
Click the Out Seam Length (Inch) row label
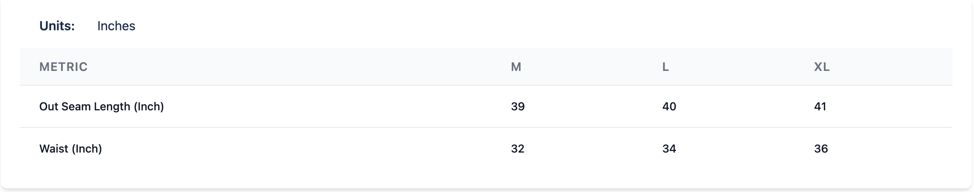[101, 106]
